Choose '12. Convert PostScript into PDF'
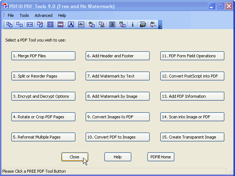 [x=192, y=76]
